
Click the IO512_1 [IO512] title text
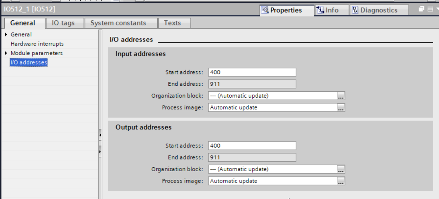(x=29, y=9)
